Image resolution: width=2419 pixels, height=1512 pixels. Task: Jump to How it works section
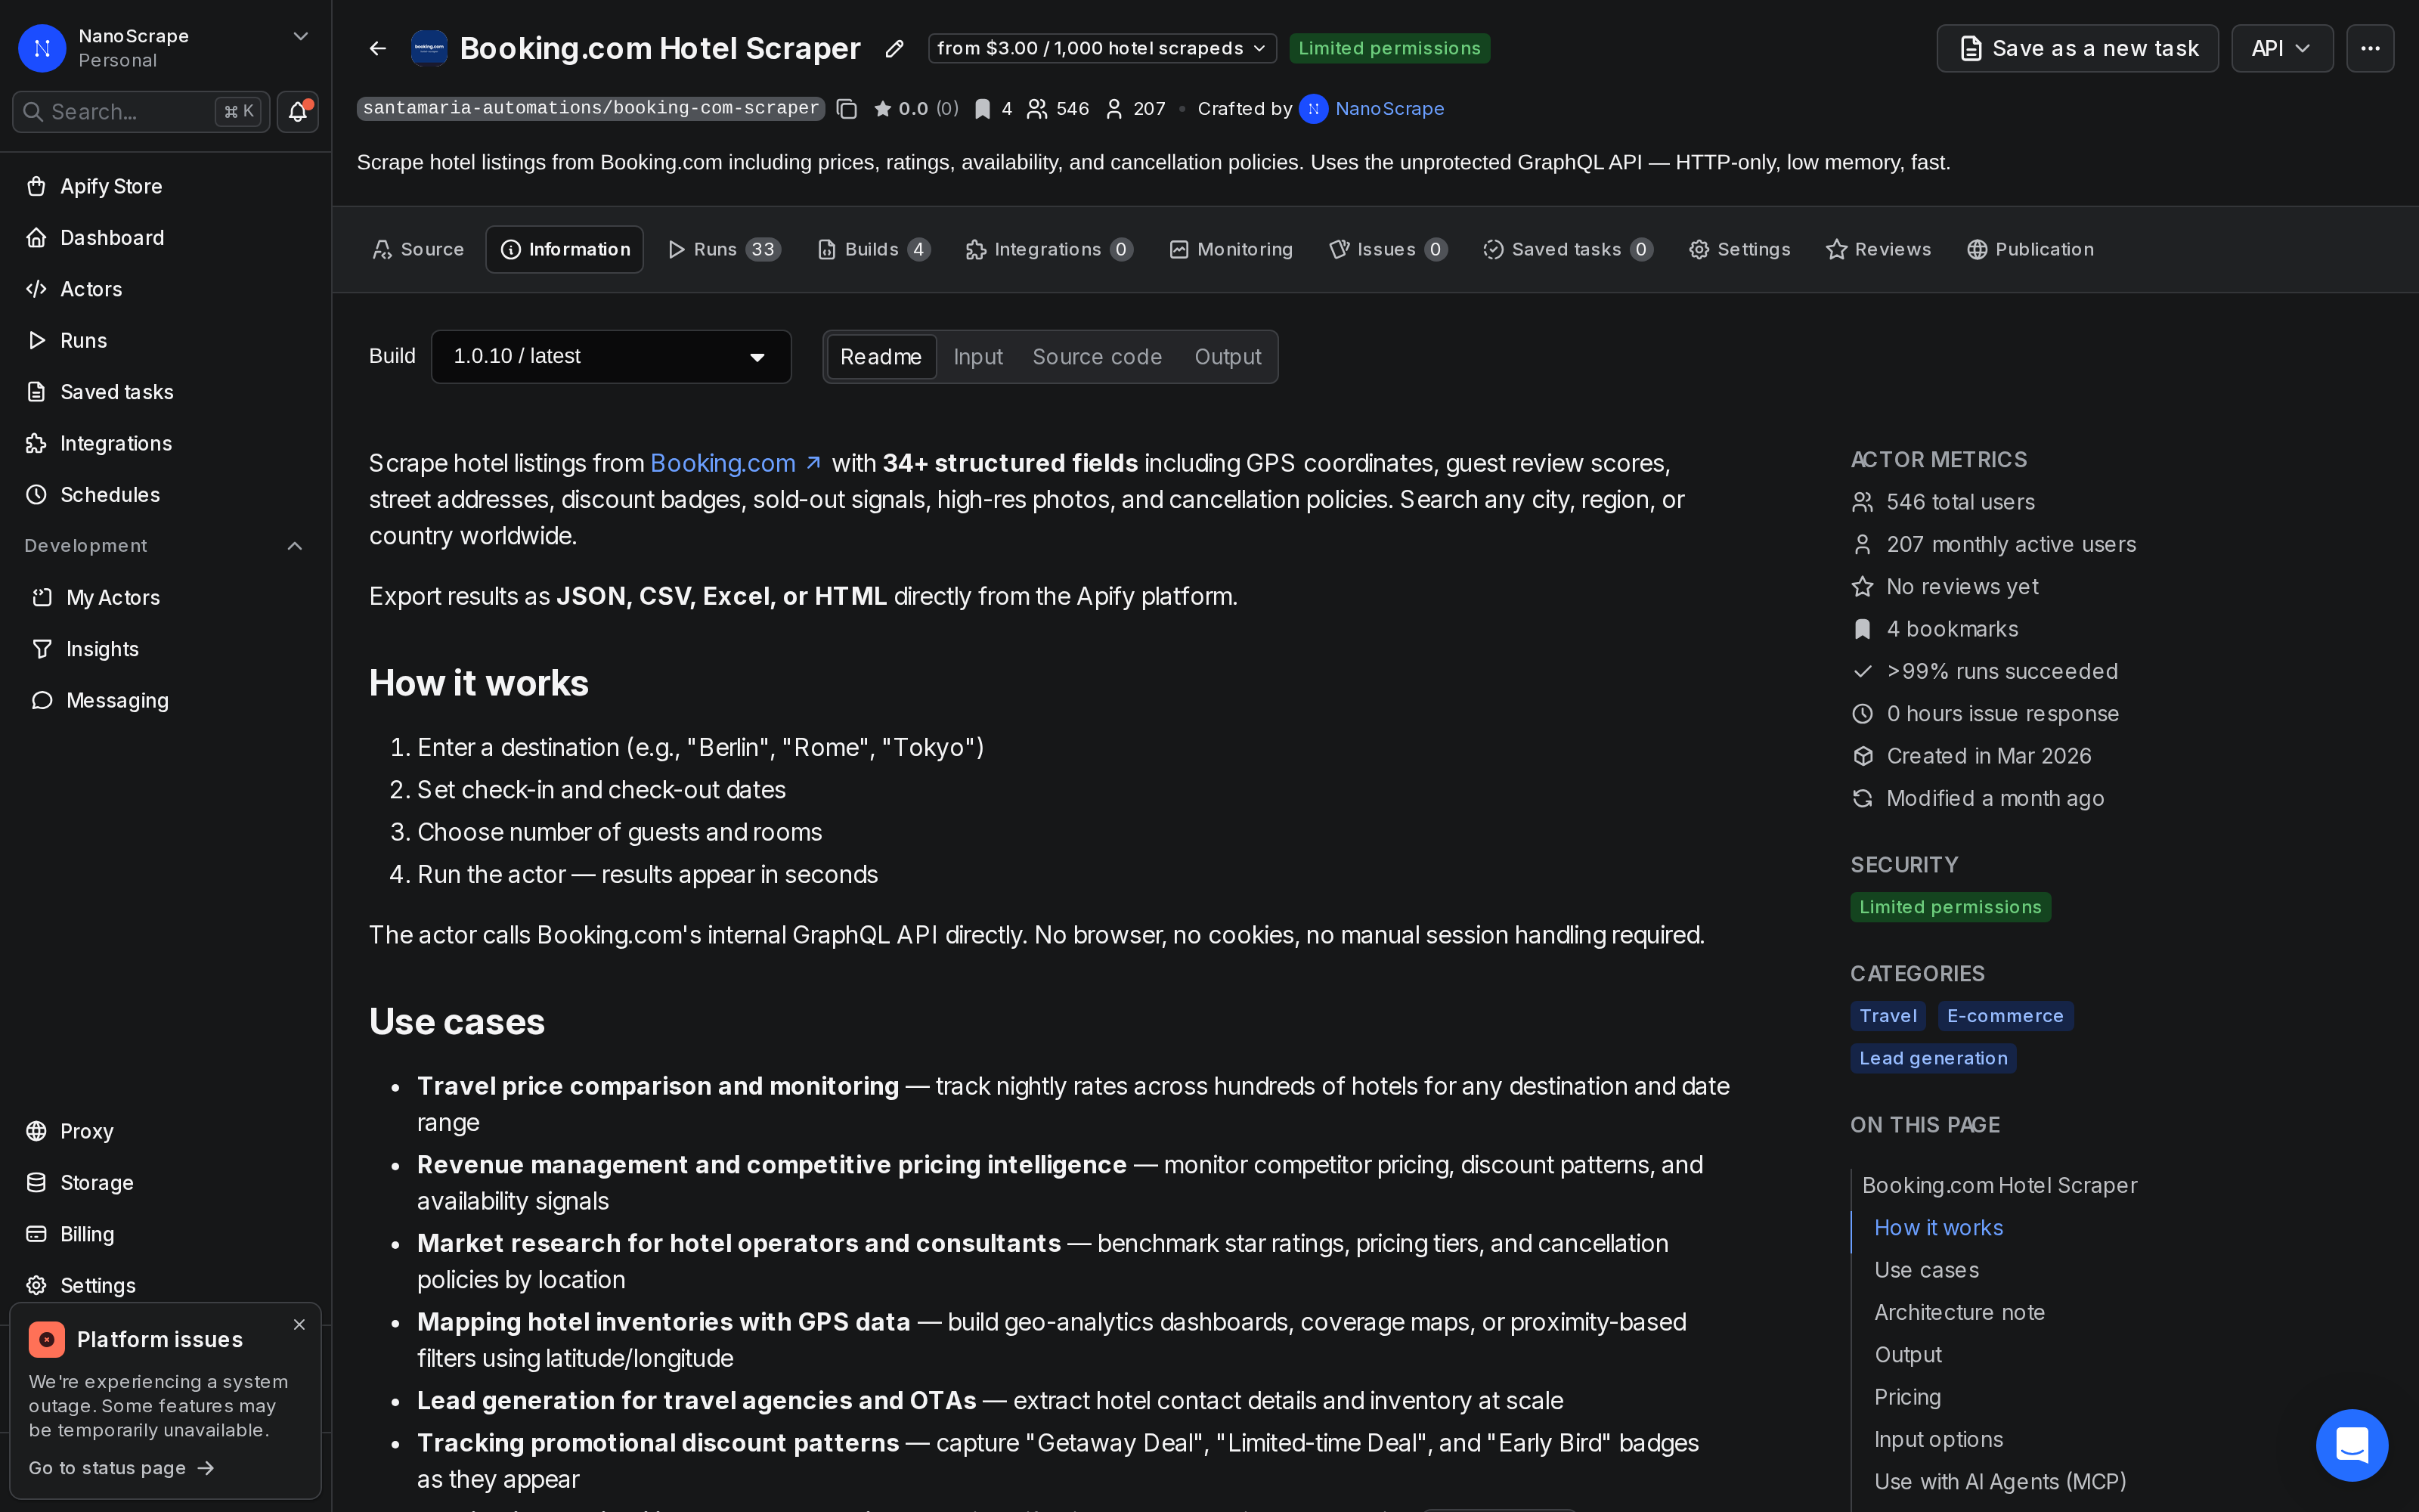point(1938,1228)
